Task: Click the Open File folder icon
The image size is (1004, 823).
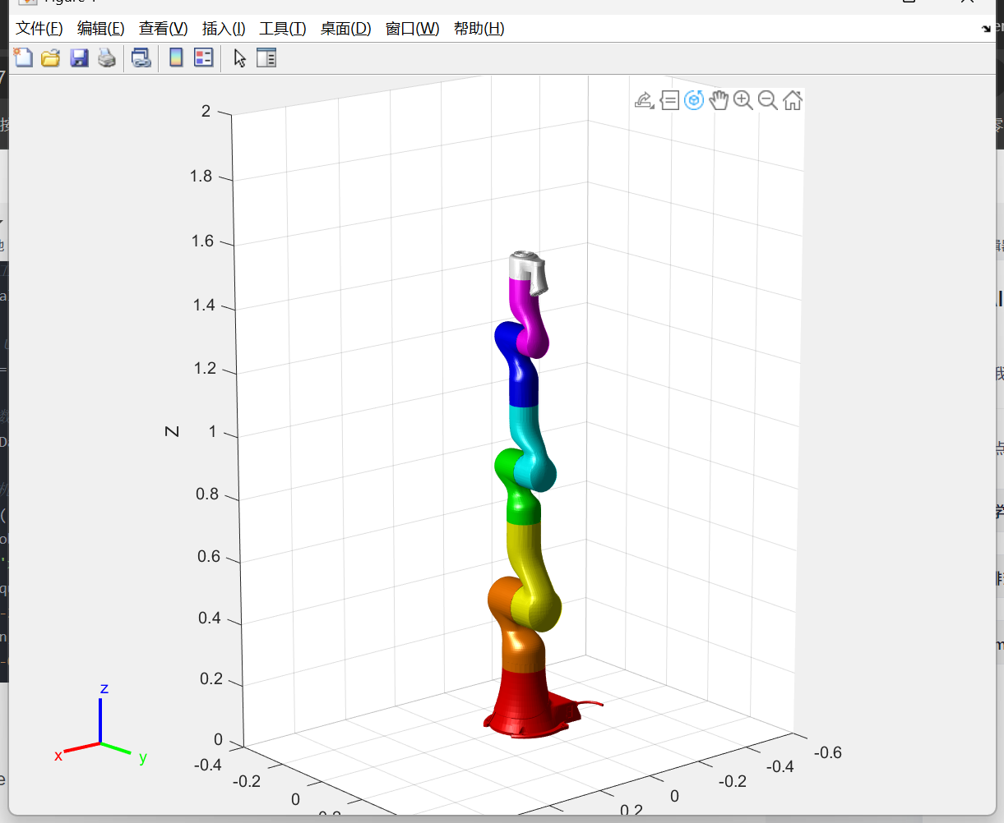Action: (x=51, y=57)
